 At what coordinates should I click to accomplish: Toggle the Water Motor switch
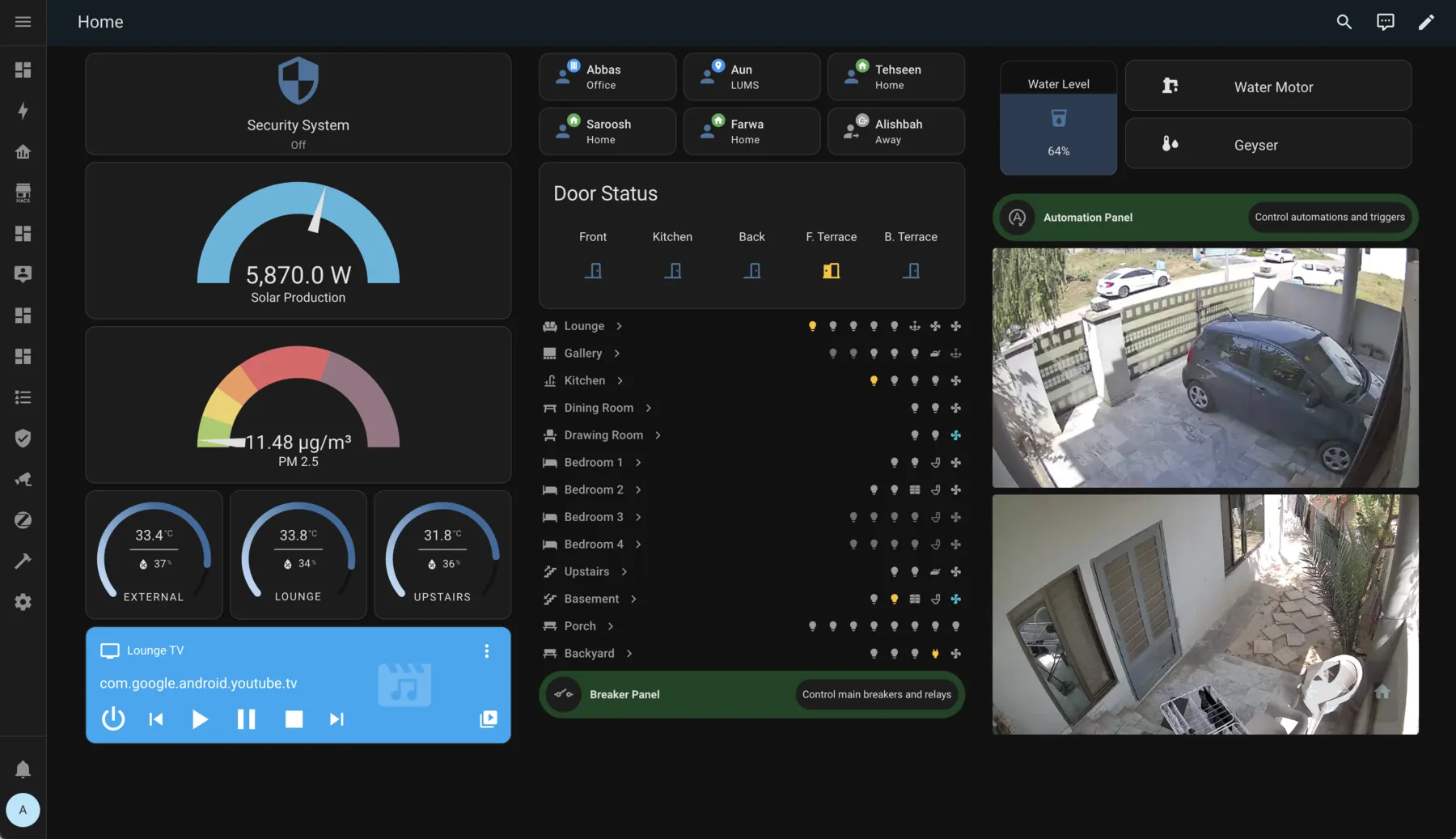click(x=1268, y=86)
